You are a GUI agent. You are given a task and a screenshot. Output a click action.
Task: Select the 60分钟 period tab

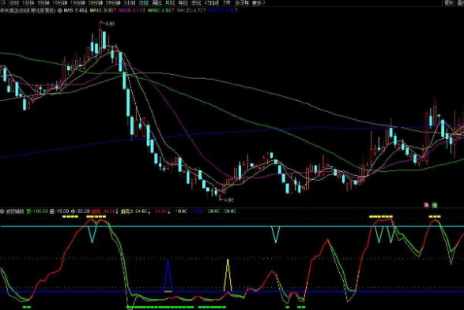(x=113, y=3)
